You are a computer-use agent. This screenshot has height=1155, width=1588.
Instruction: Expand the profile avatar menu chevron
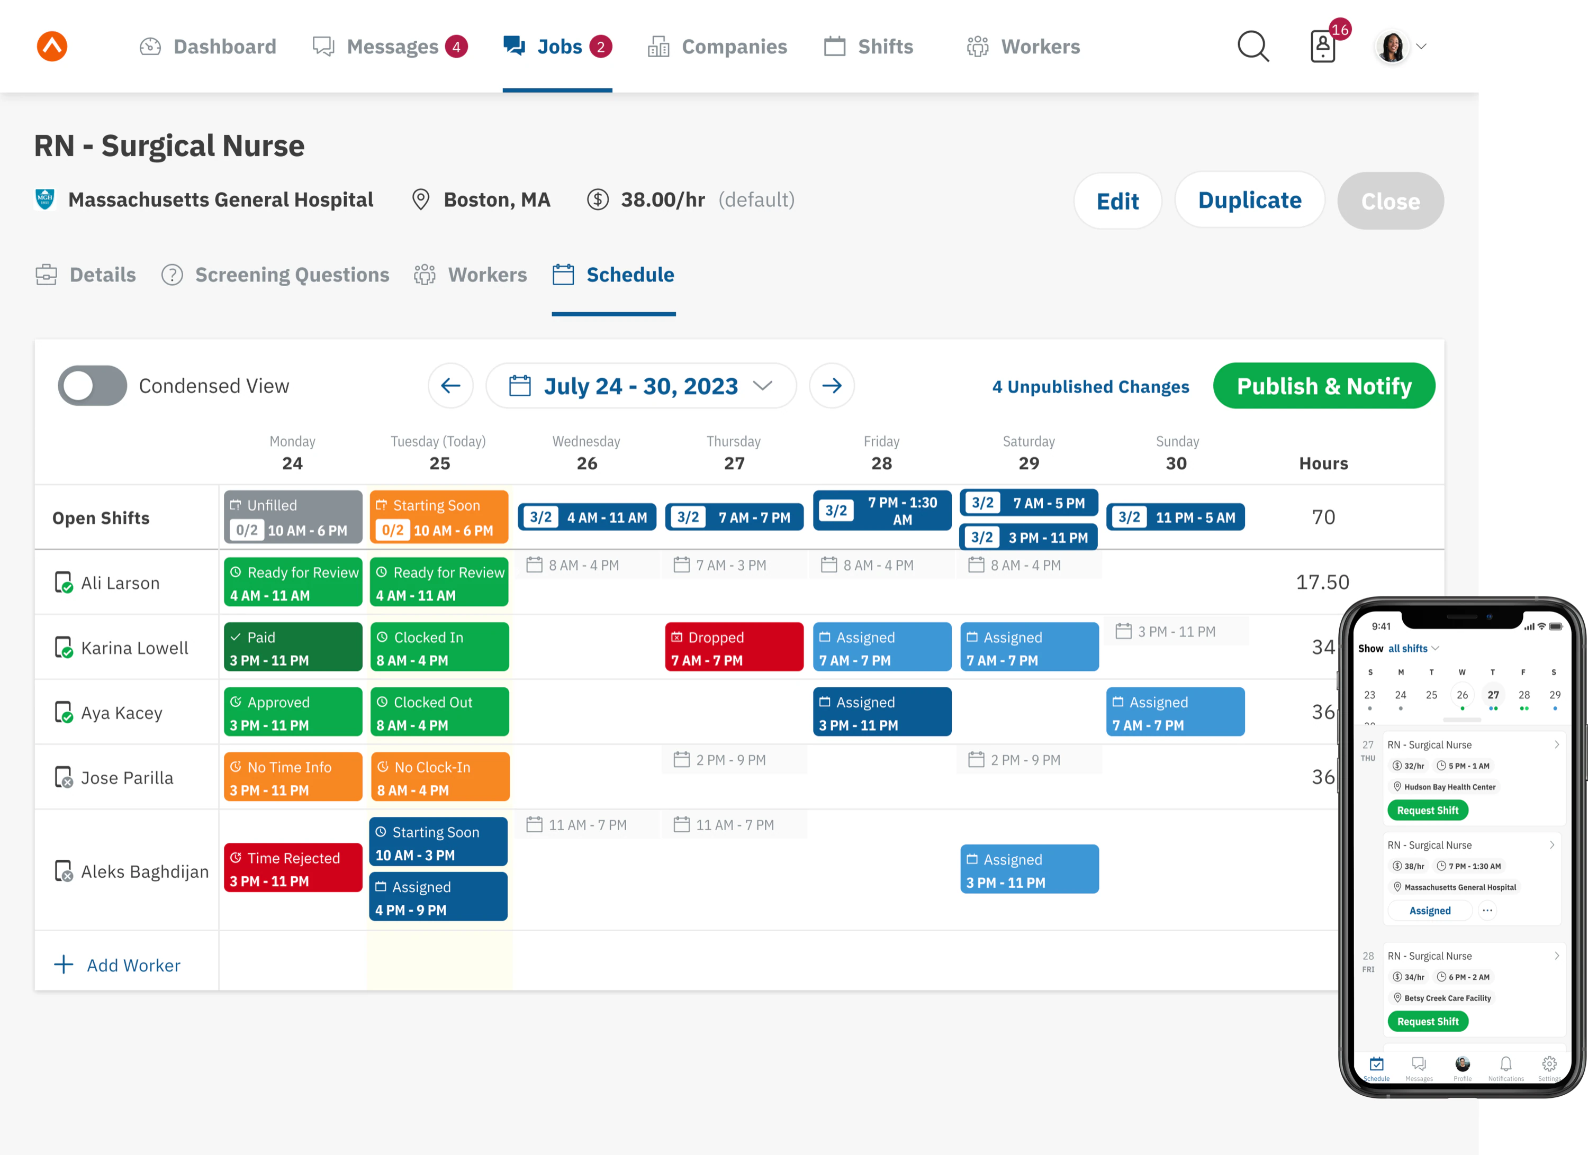pos(1421,47)
